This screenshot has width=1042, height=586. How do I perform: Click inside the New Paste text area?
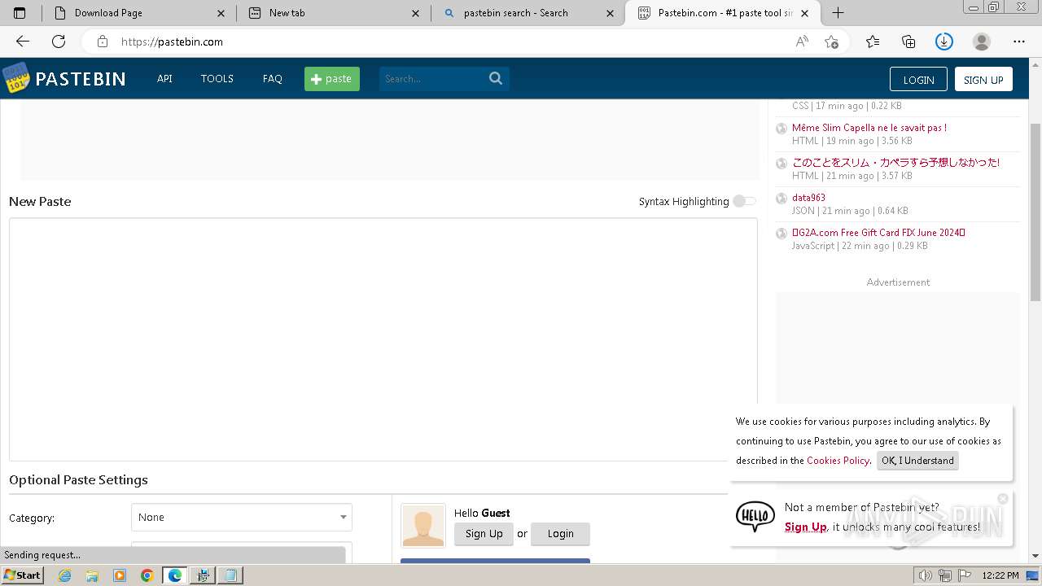(x=383, y=339)
